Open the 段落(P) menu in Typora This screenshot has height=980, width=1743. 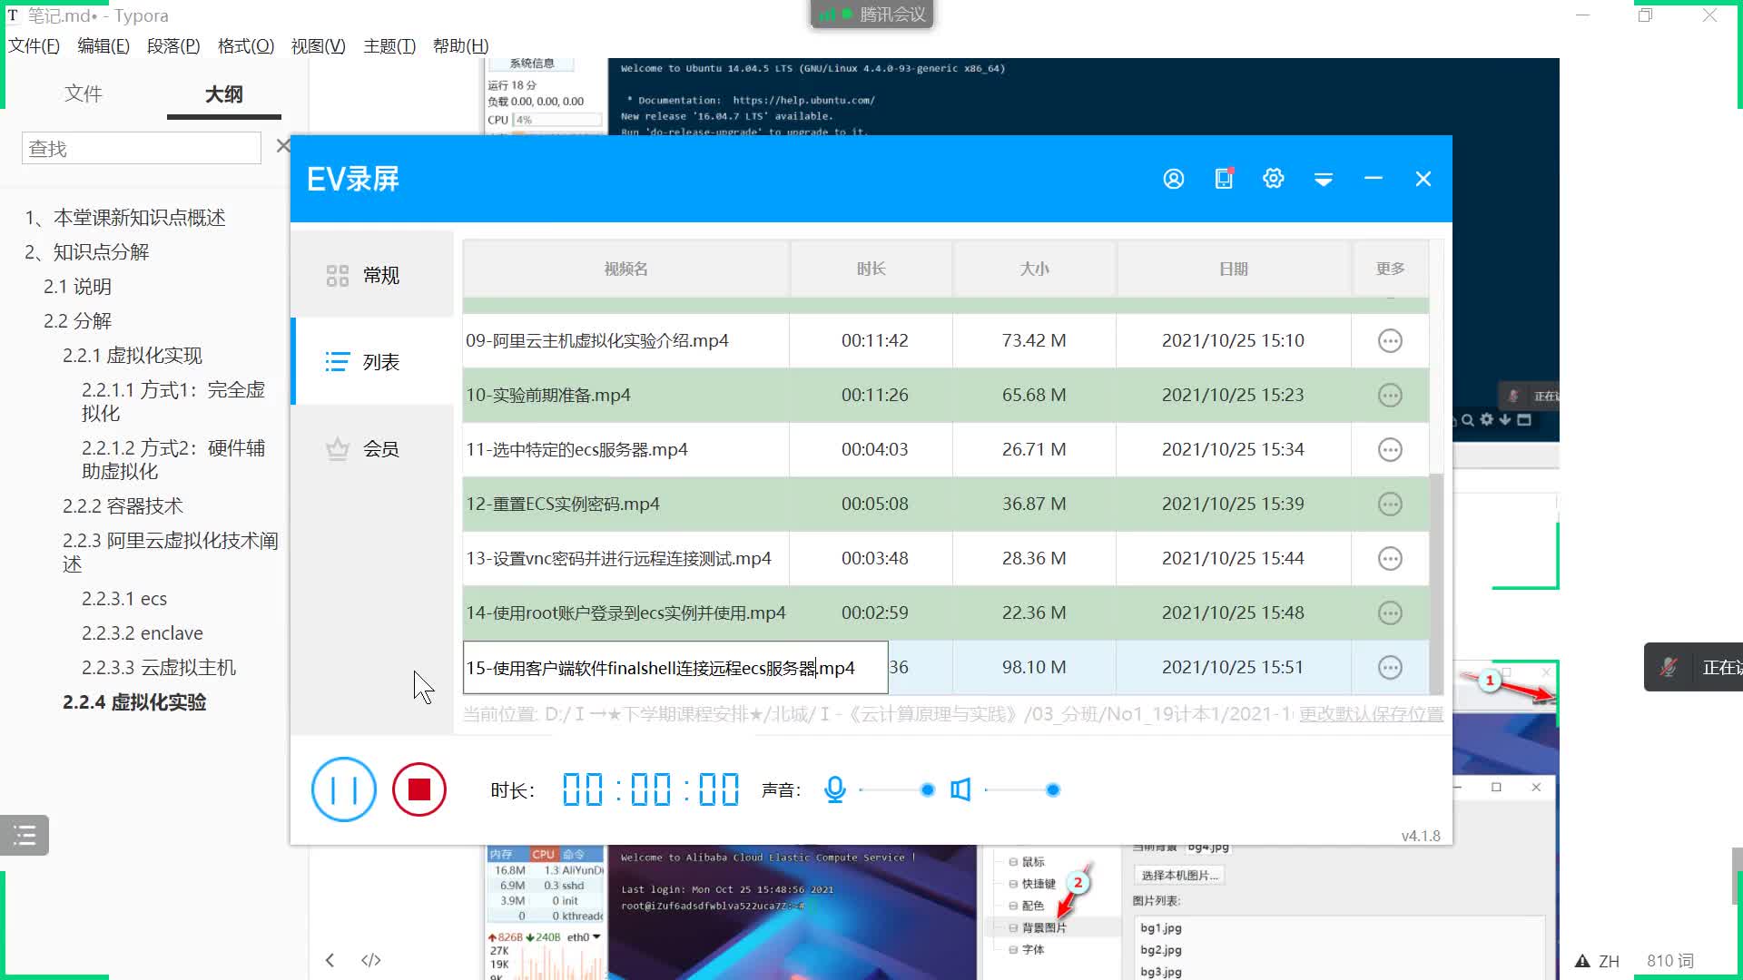pyautogui.click(x=173, y=45)
